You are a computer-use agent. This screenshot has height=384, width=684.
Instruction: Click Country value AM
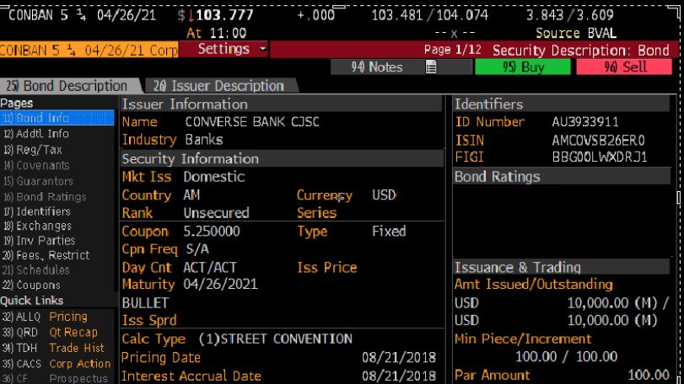coord(191,195)
